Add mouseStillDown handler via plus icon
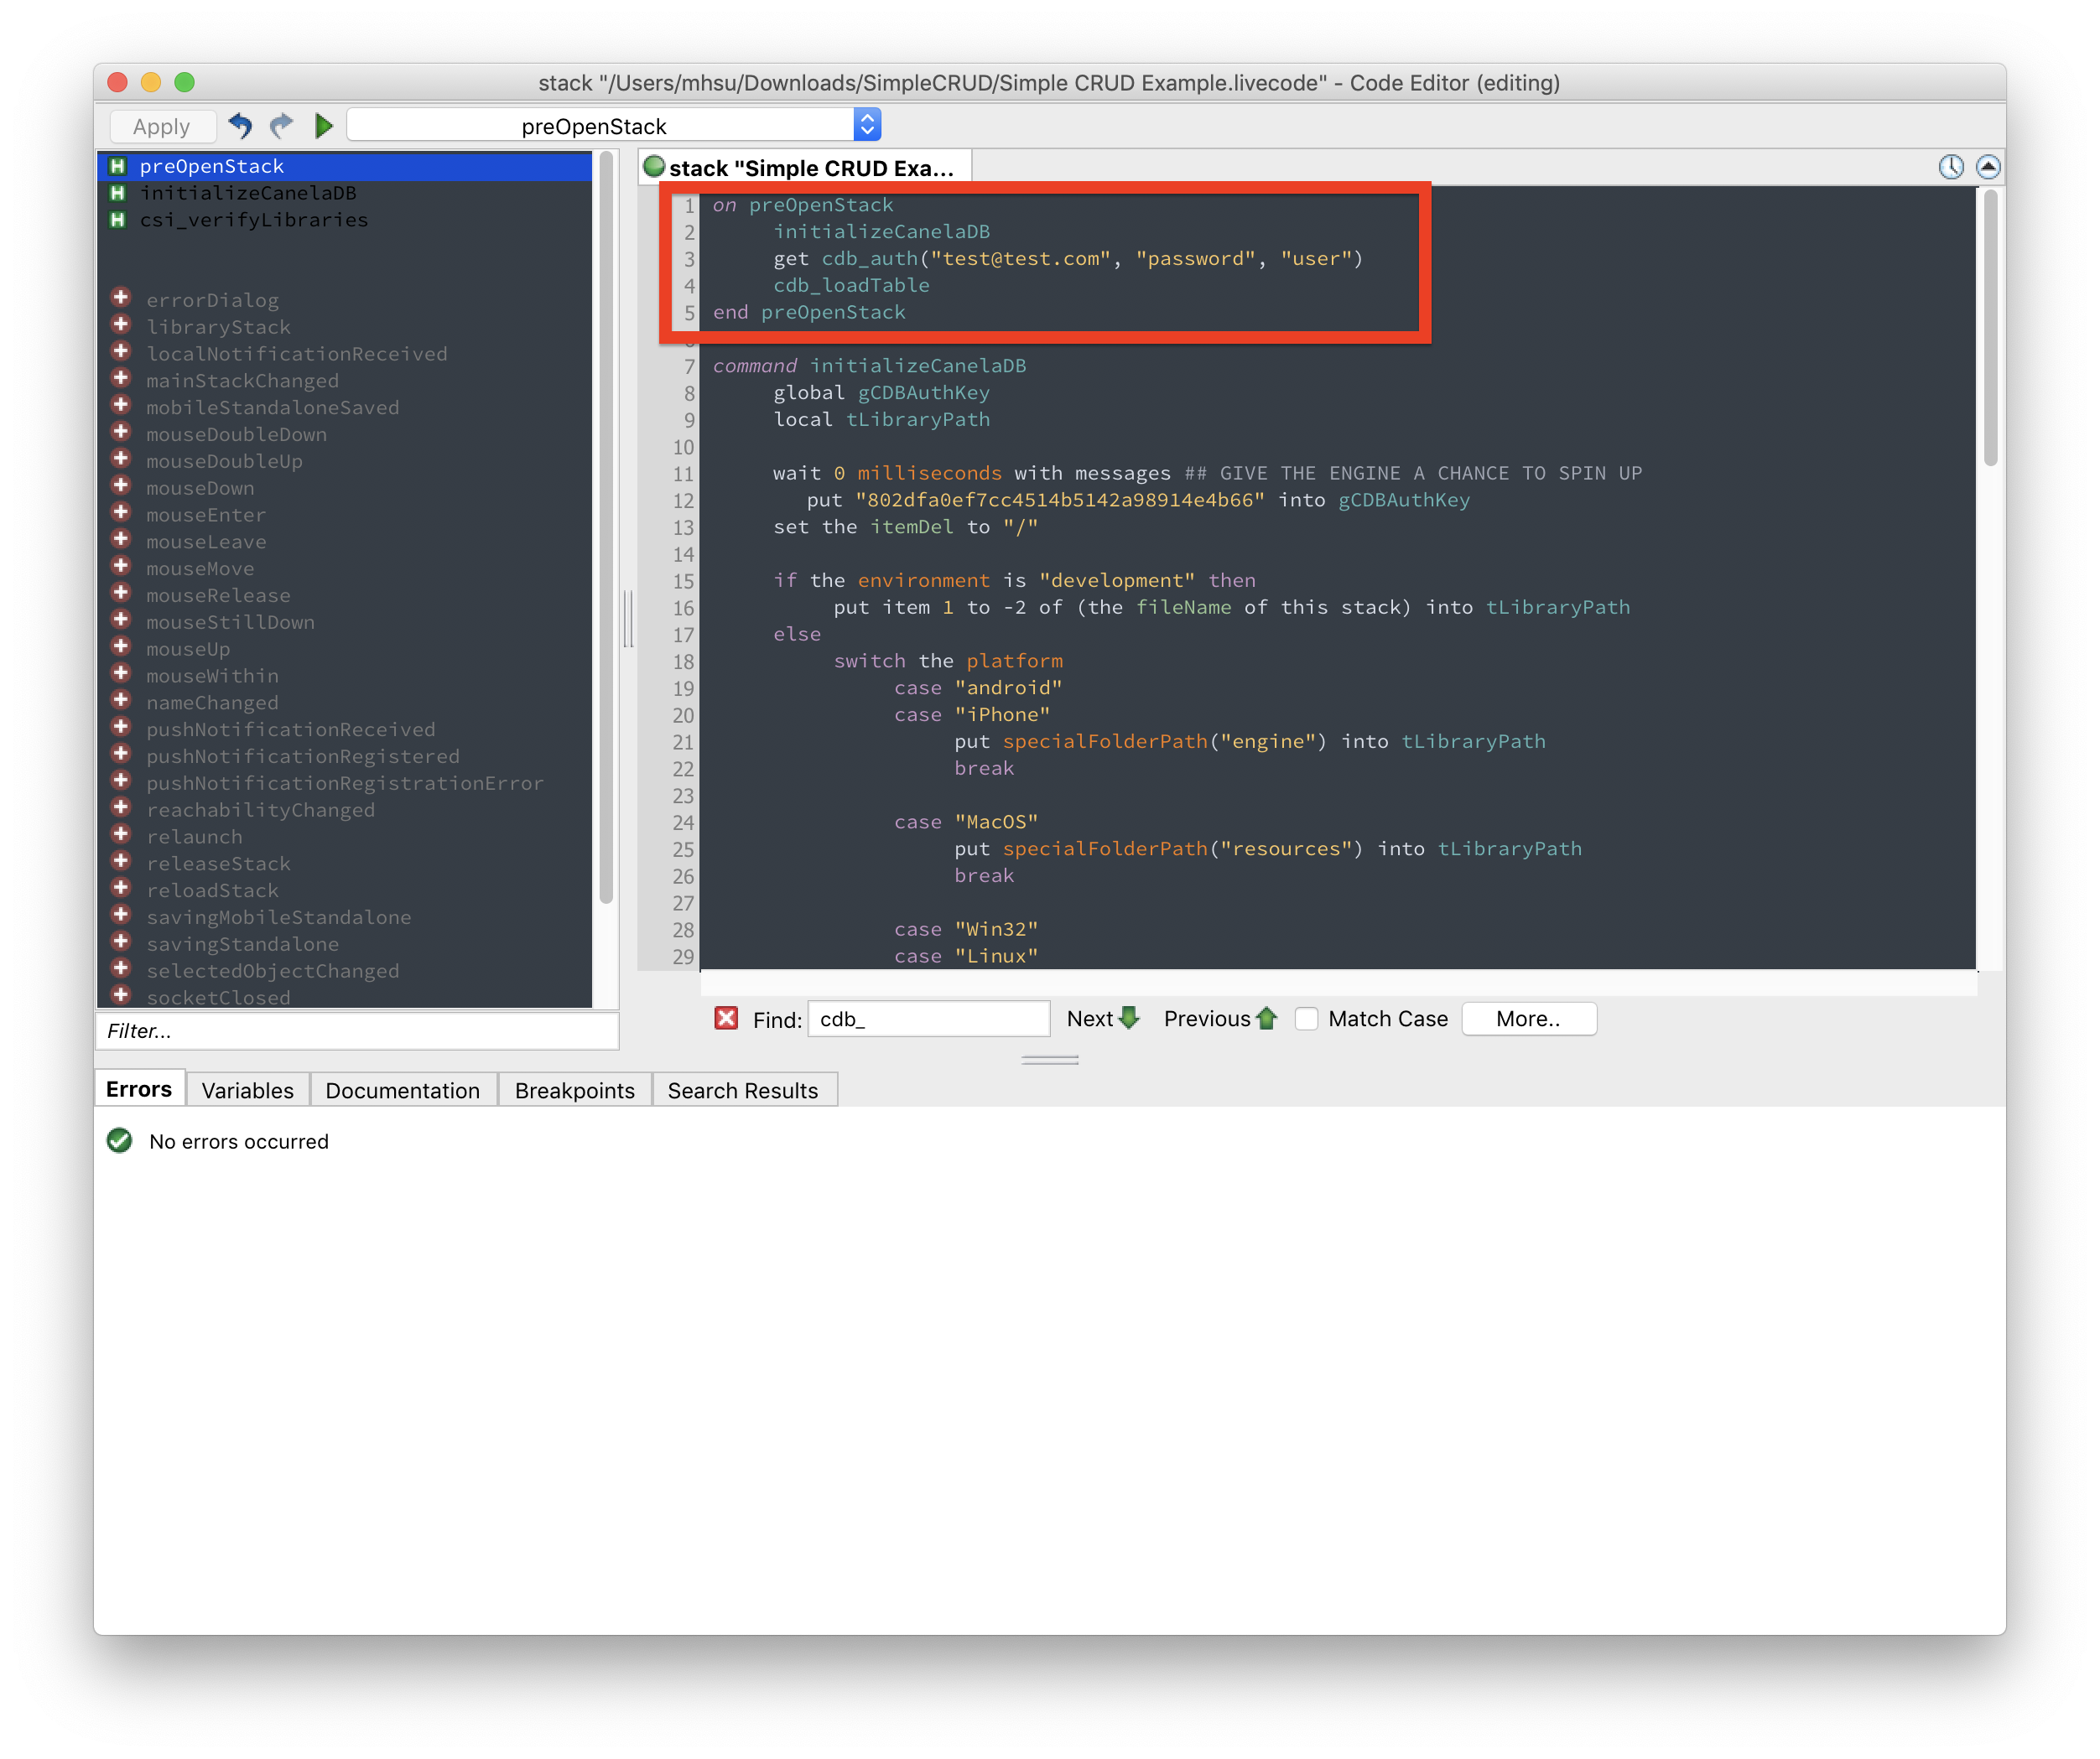This screenshot has height=1759, width=2100. 121,620
